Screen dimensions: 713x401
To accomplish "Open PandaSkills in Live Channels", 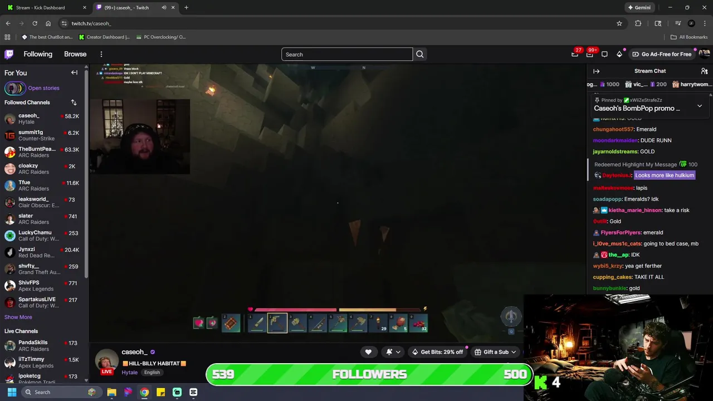I will pyautogui.click(x=43, y=345).
